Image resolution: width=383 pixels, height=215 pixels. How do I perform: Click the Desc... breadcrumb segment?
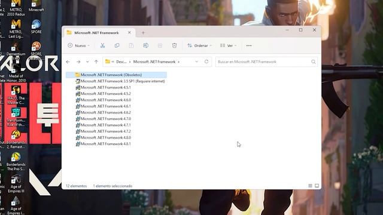(x=121, y=62)
